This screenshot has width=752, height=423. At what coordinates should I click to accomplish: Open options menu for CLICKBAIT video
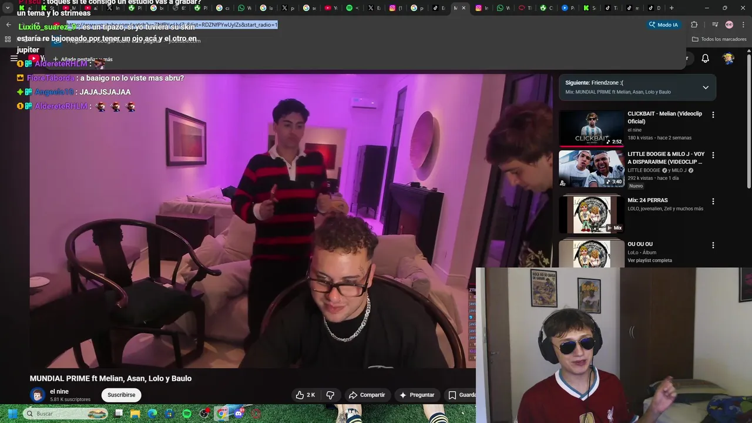point(713,115)
